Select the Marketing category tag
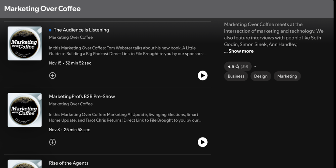Image resolution: width=336 pixels, height=168 pixels. 287,76
